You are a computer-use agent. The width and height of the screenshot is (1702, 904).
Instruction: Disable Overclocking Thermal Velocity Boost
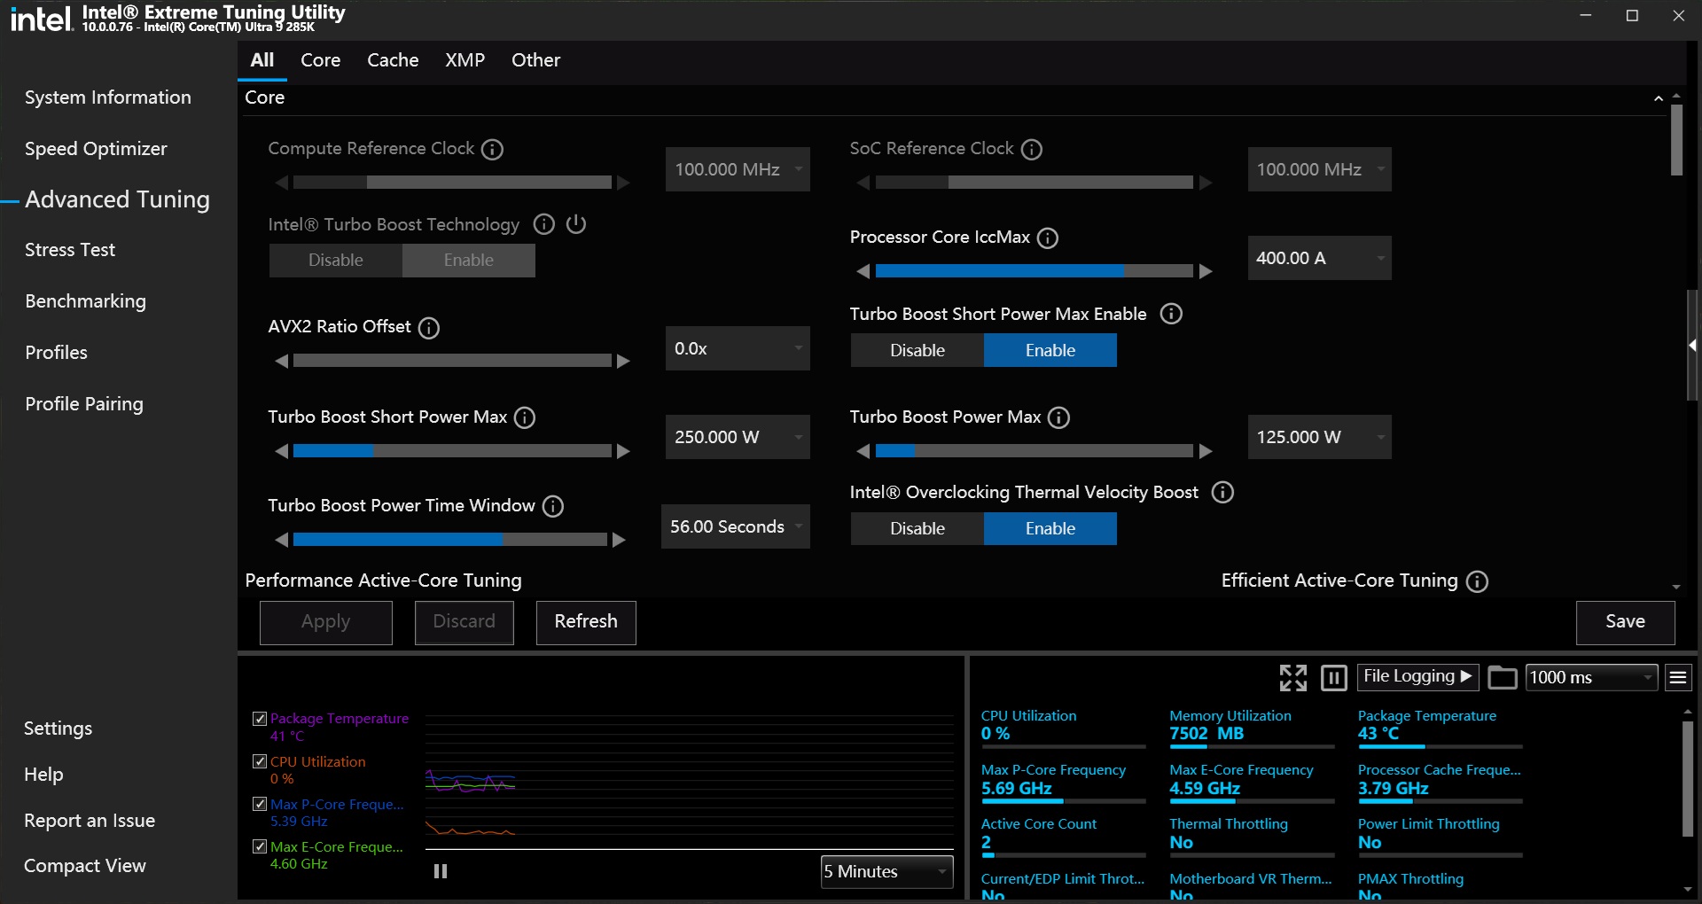tap(917, 528)
